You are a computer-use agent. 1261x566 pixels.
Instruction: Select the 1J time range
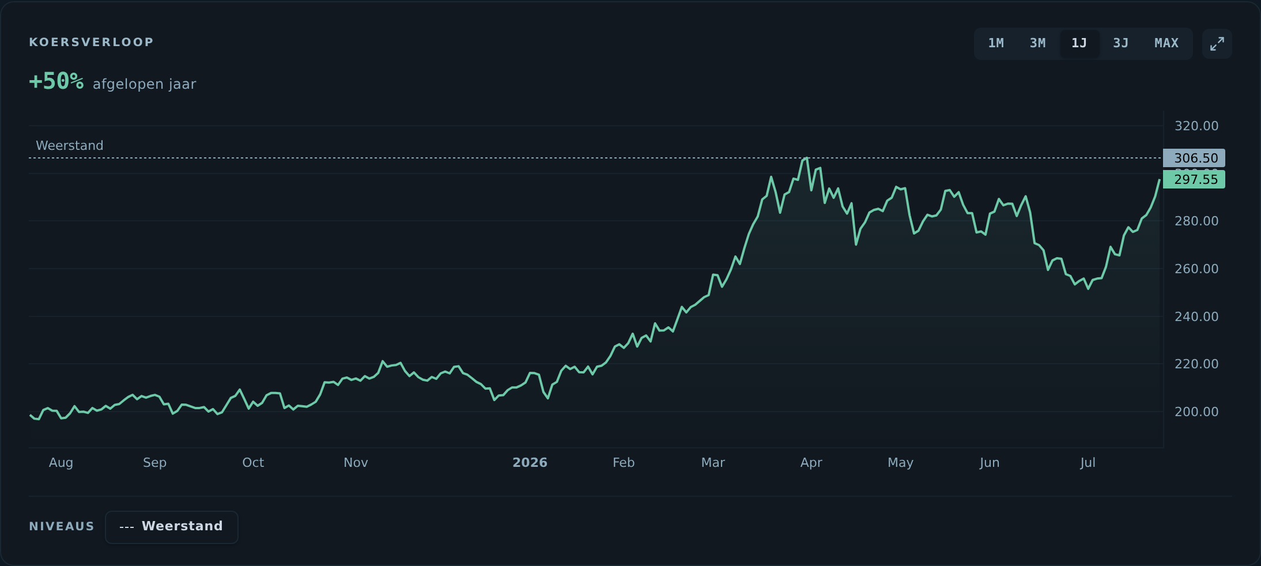[x=1079, y=44]
